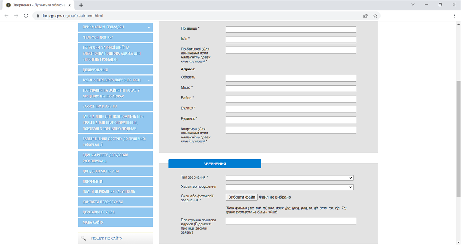
Task: Focus the Місто input field
Action: (291, 89)
